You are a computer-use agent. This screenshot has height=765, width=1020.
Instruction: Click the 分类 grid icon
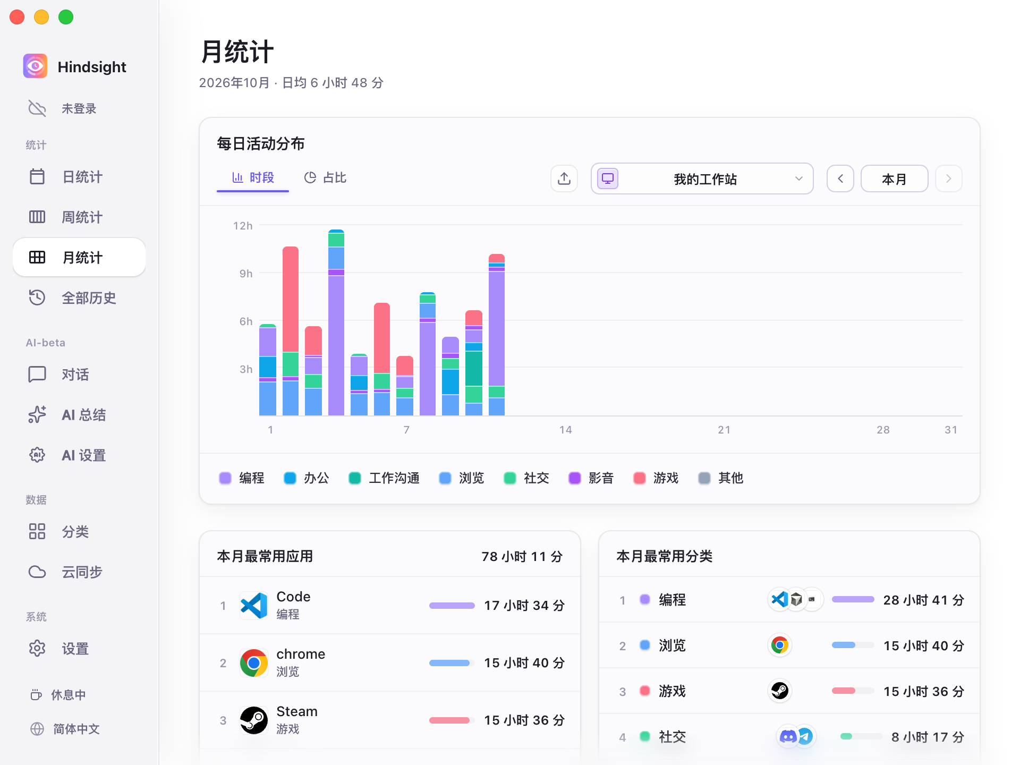click(37, 532)
